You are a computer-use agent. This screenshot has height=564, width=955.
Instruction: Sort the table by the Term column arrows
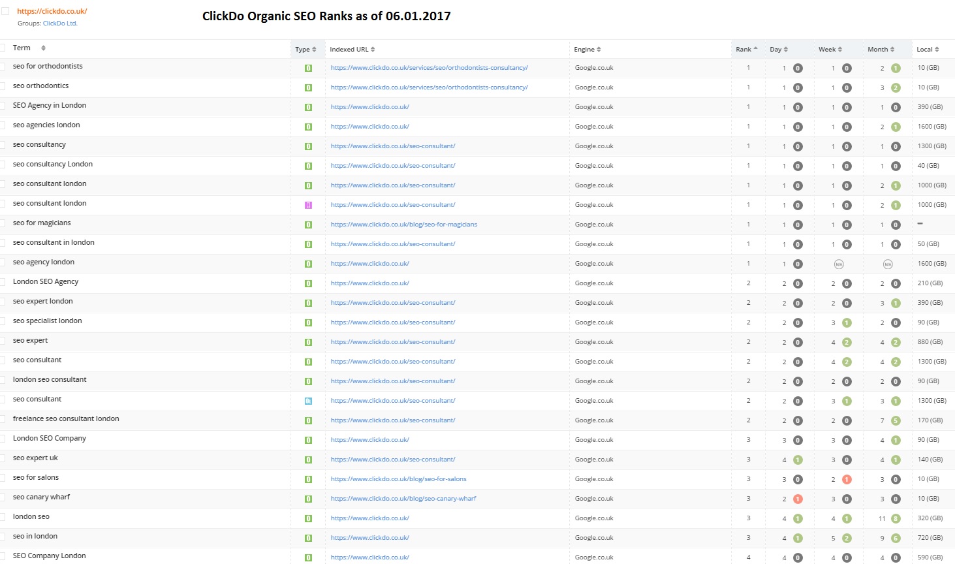pyautogui.click(x=43, y=48)
